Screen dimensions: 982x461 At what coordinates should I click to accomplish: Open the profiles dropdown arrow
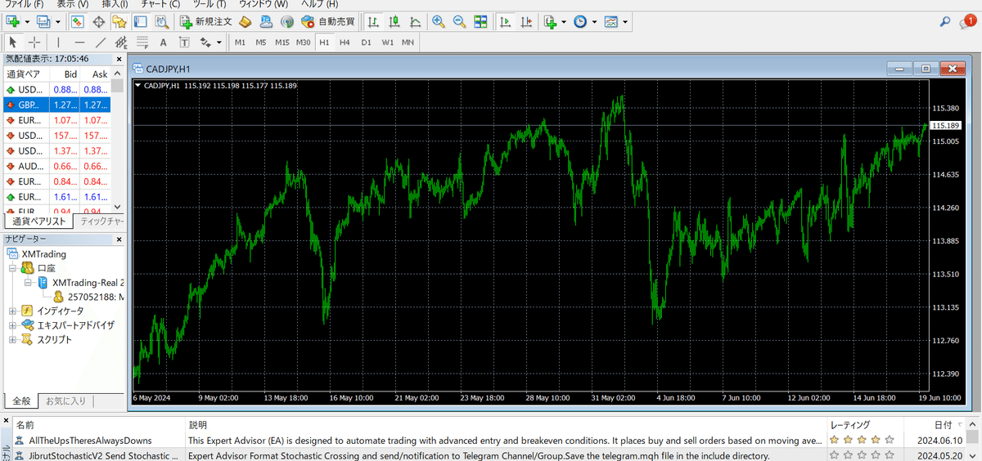[x=57, y=21]
